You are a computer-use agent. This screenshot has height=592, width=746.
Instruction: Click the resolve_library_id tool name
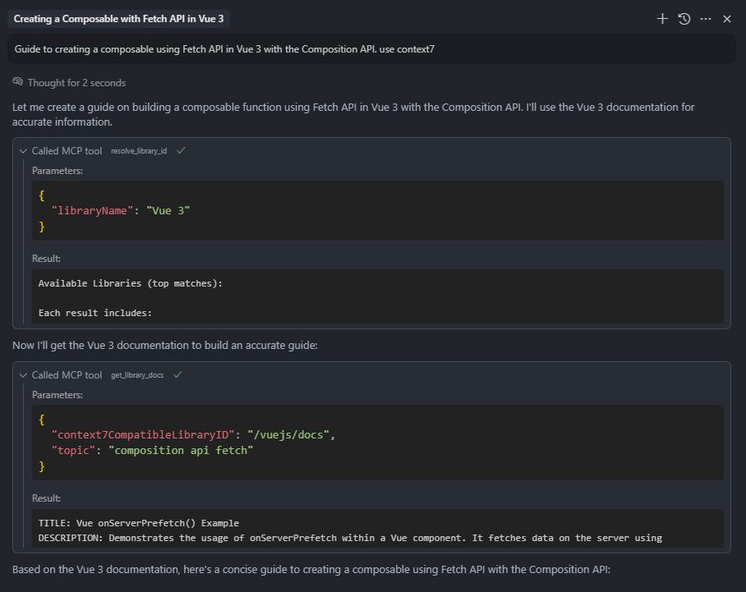(x=139, y=151)
